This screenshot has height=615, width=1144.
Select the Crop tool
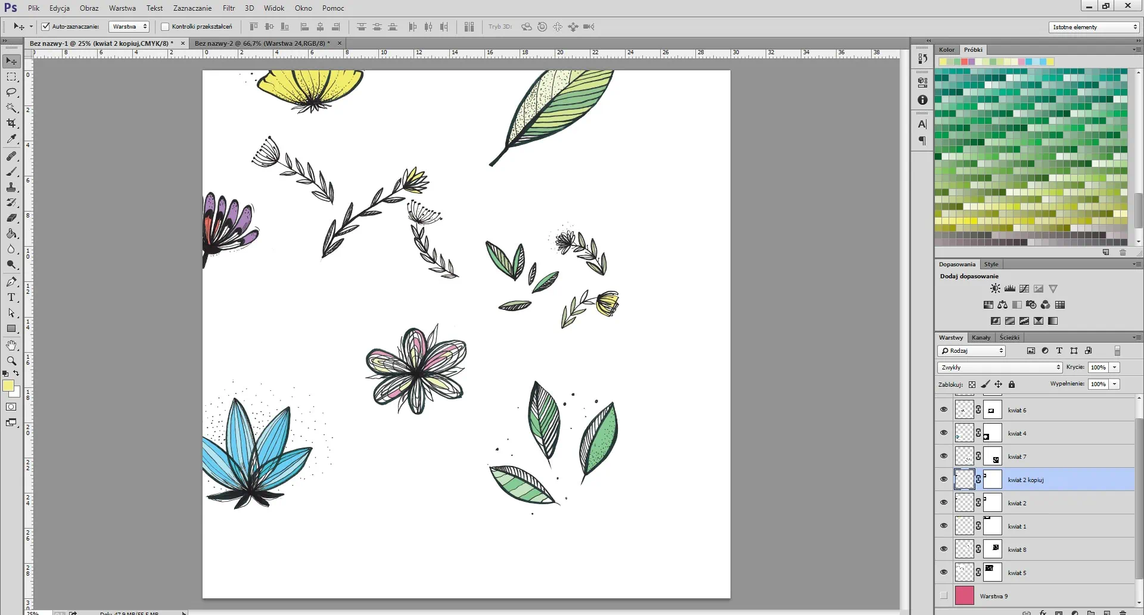(x=11, y=123)
